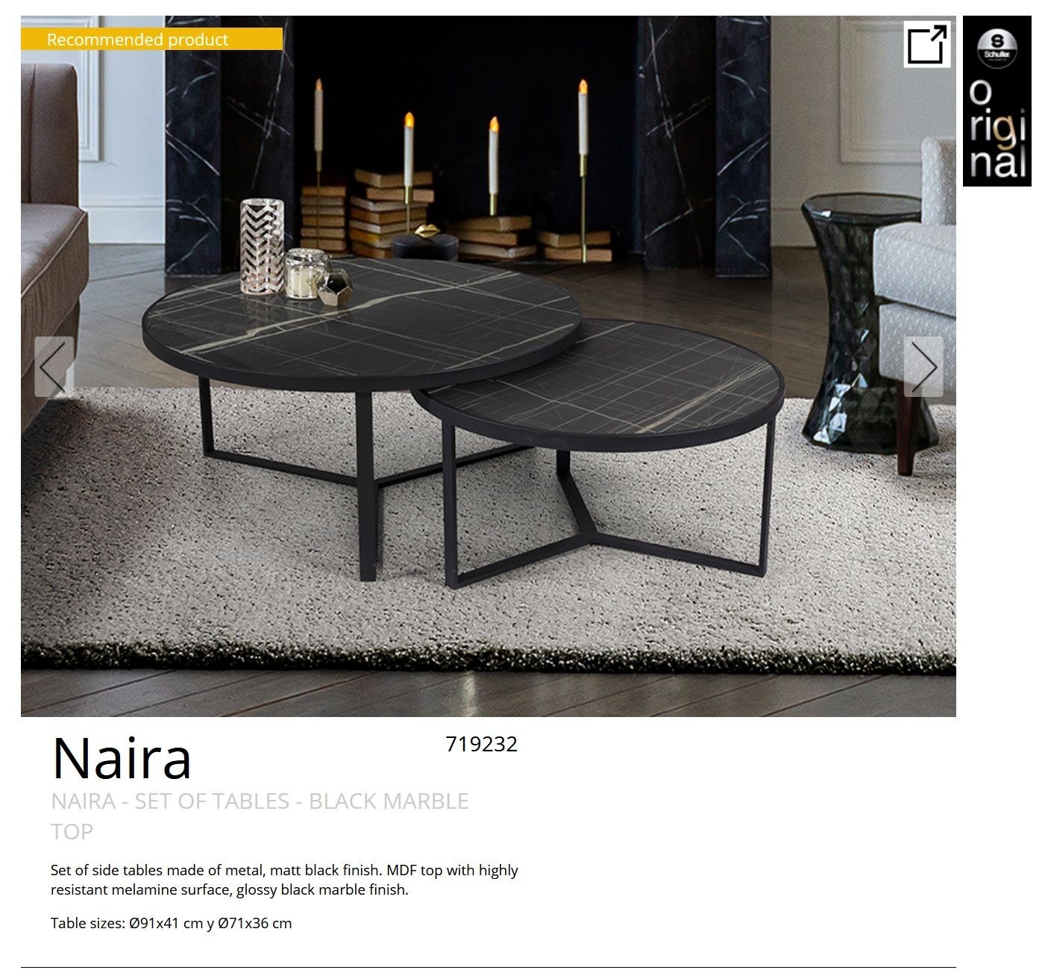The image size is (1045, 970).
Task: Click the Naira product title
Action: point(122,757)
